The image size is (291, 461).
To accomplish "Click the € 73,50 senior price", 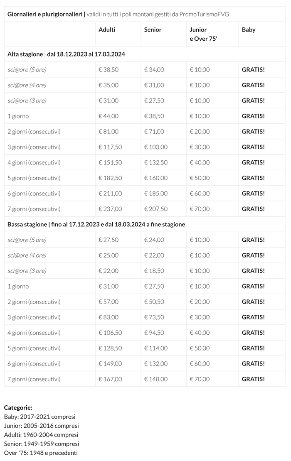I will click(x=154, y=317).
